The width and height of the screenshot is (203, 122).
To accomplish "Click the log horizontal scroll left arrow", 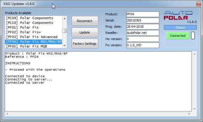I will (7, 114).
